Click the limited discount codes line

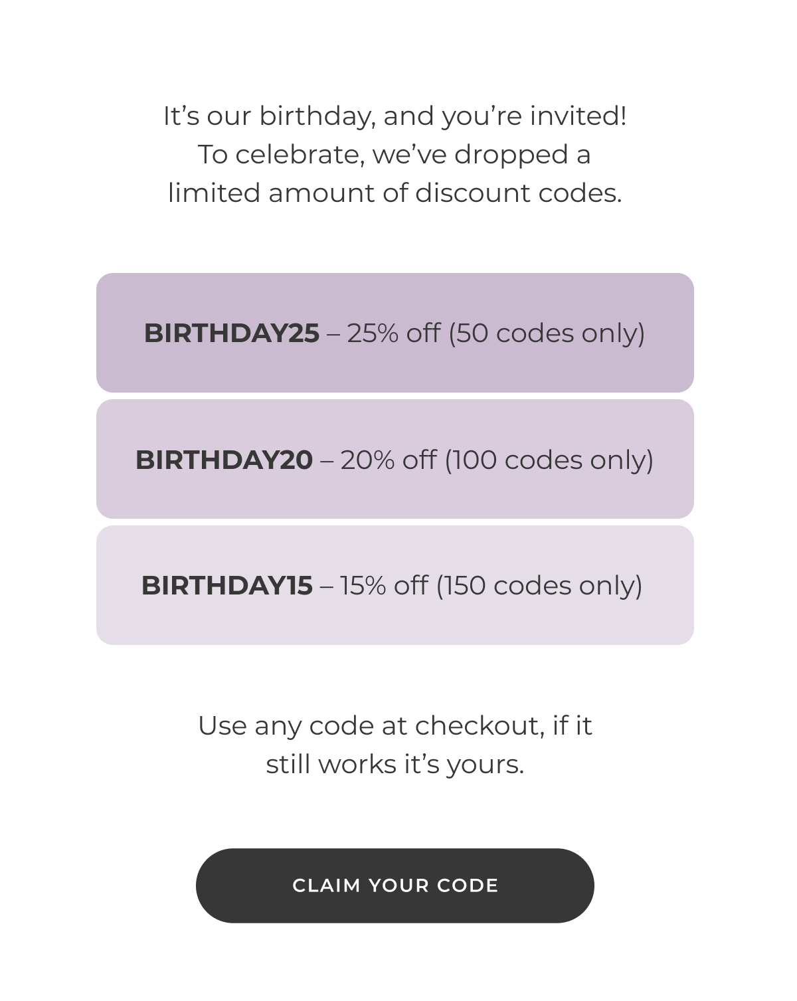395,193
